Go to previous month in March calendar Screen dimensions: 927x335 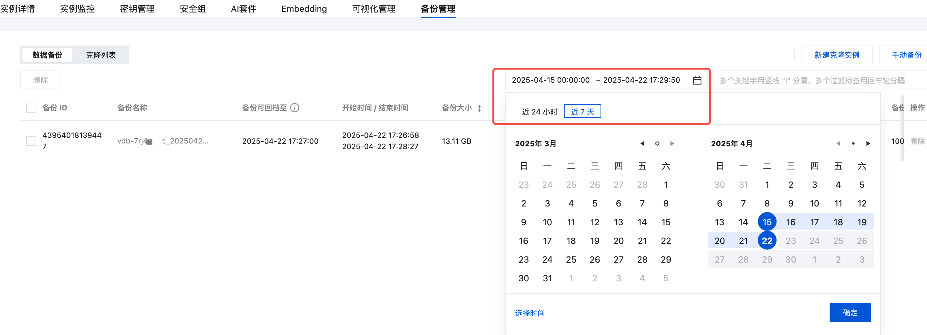[642, 143]
